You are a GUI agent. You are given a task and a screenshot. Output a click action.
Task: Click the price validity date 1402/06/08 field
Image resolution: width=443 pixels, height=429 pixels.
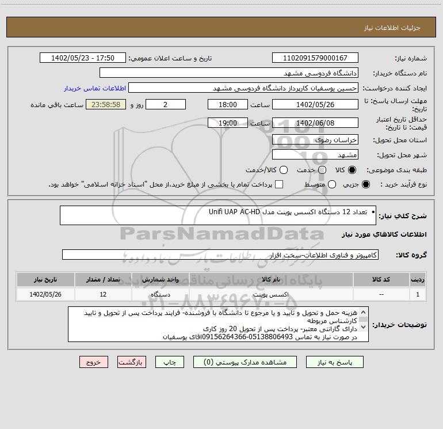point(315,123)
